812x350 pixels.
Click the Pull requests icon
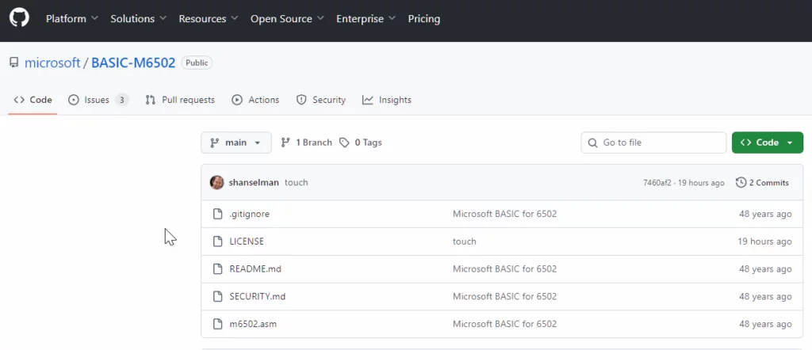click(x=151, y=100)
